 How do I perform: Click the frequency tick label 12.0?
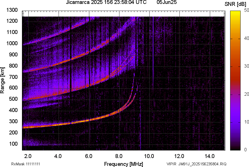[179, 156]
